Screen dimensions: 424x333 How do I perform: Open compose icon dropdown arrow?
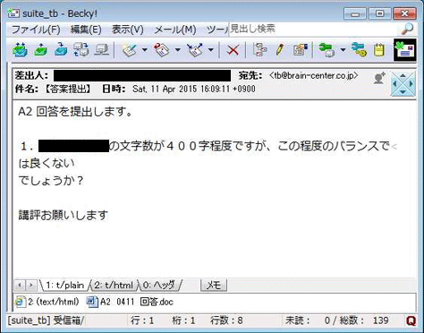click(145, 49)
